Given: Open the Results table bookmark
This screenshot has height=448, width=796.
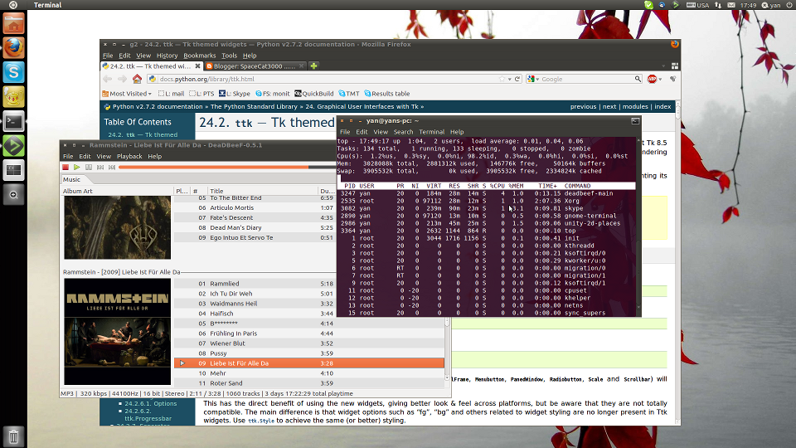Looking at the screenshot, I should [x=387, y=94].
